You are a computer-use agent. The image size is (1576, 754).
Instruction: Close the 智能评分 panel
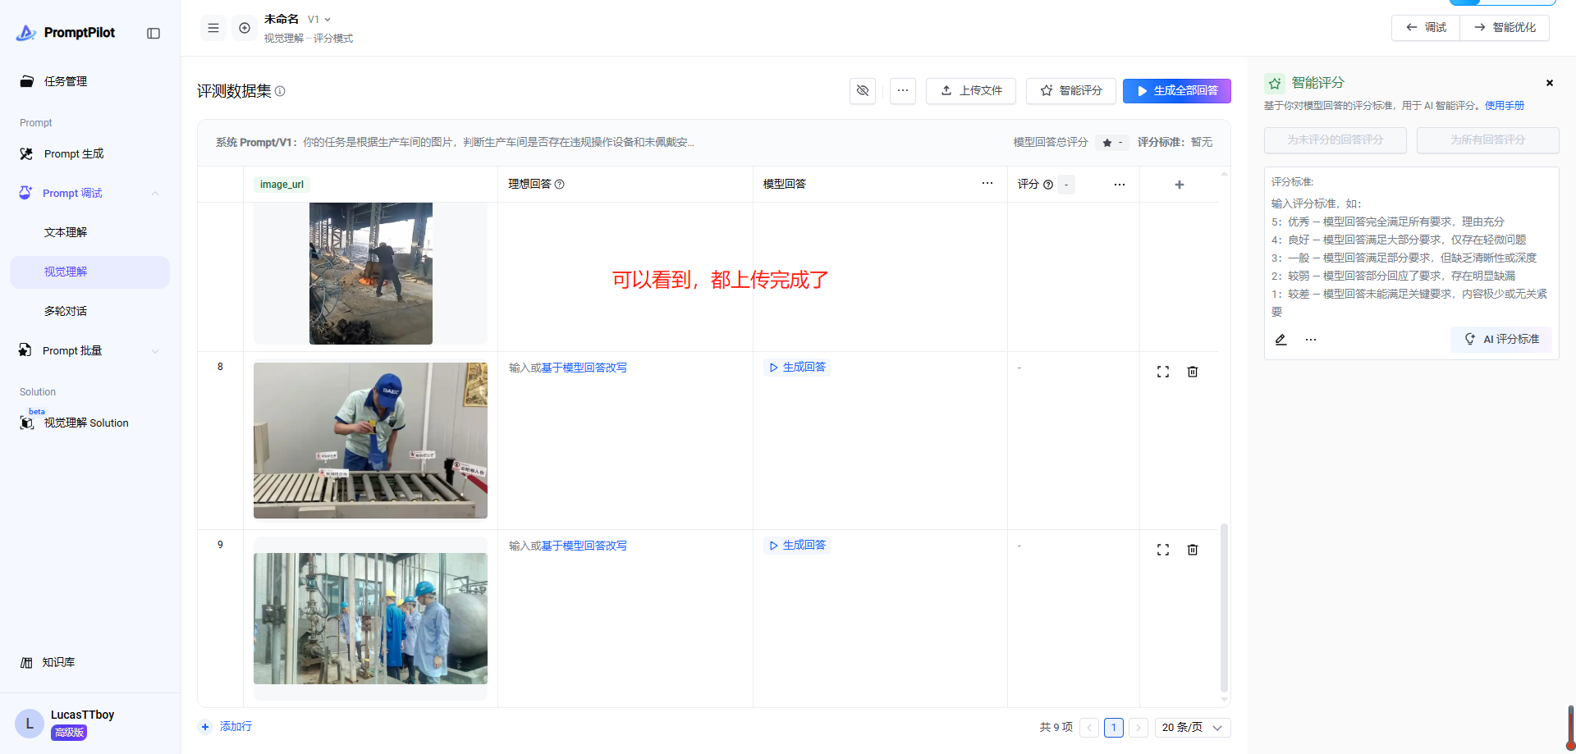1550,83
